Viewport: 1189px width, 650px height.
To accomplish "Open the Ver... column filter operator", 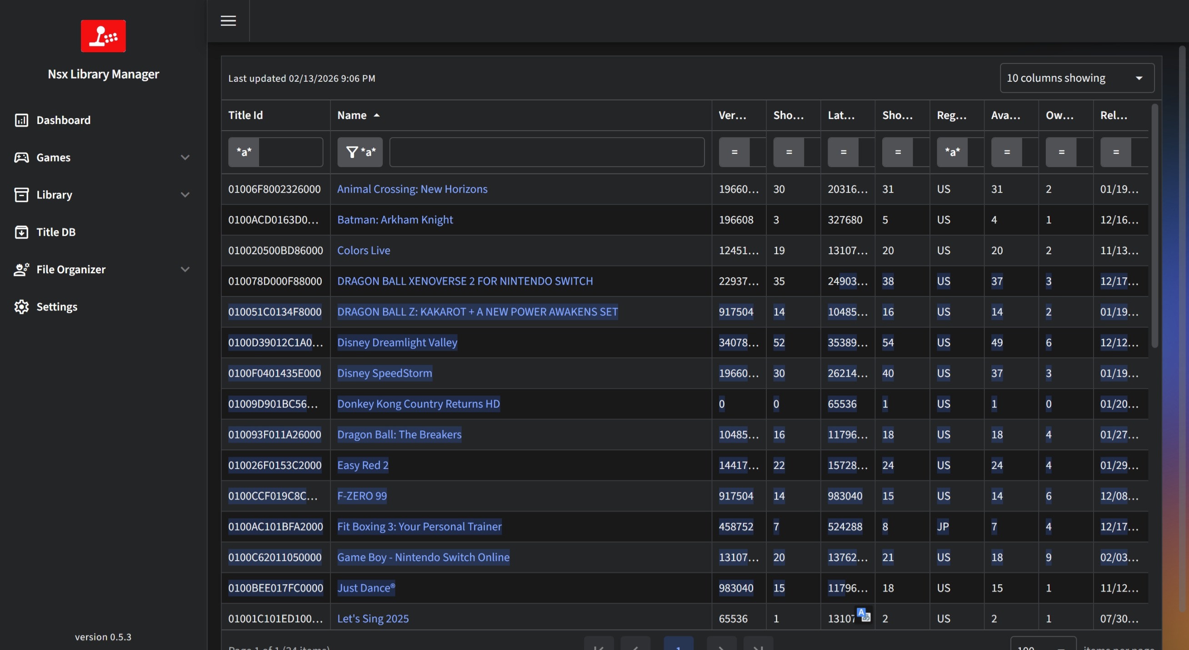I will click(734, 152).
